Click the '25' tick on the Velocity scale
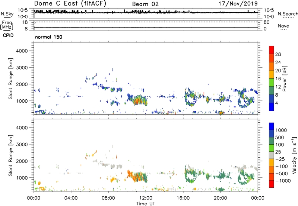Screen dimensions: 298x206 [278, 152]
